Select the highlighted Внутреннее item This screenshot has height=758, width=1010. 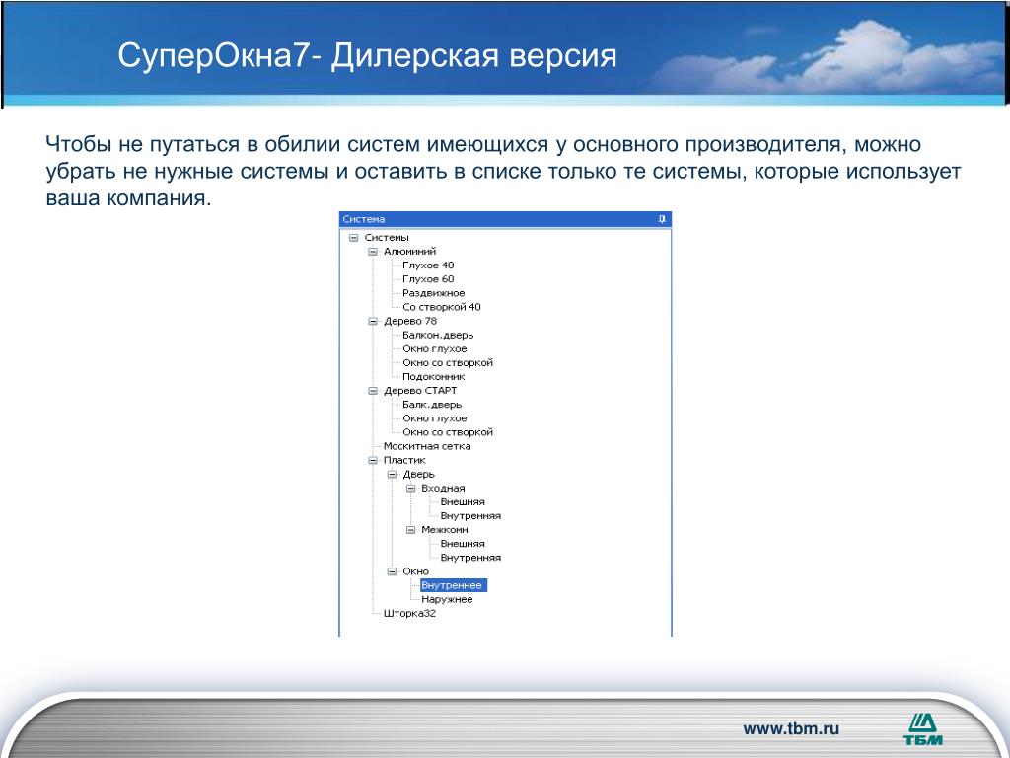coord(454,585)
